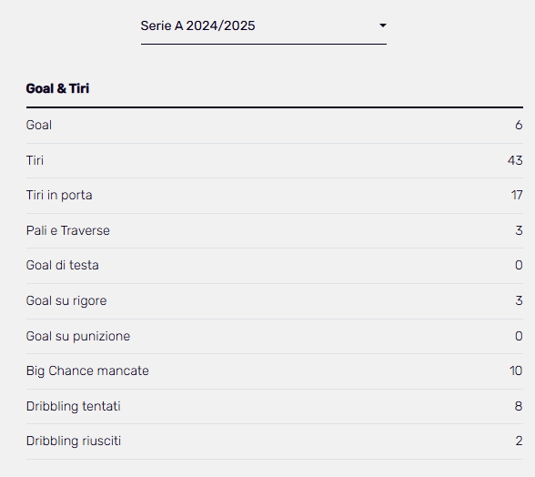
Task: Click the Dribbling riusciti label
Action: tap(74, 441)
